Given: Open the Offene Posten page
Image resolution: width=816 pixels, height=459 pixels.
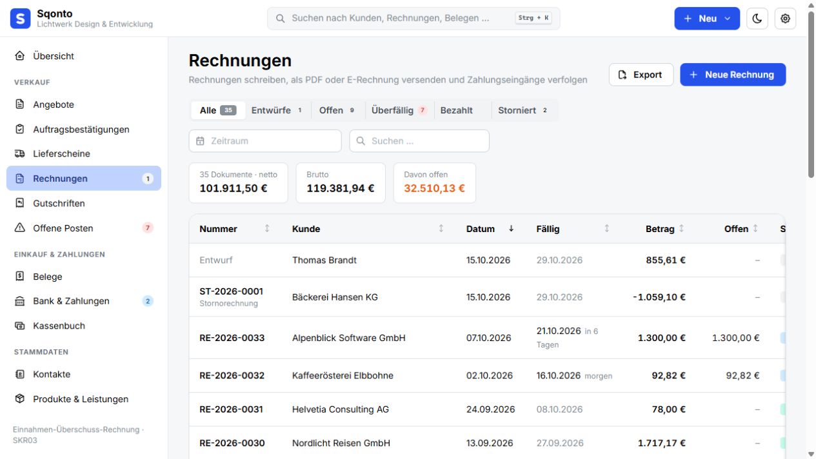Looking at the screenshot, I should [84, 228].
